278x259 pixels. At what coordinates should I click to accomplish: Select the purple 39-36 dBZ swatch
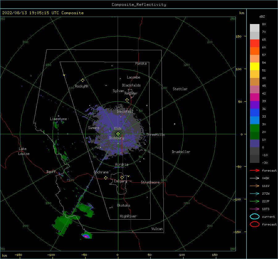pos(255,105)
